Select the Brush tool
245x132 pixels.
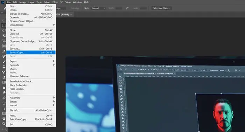click(4, 61)
